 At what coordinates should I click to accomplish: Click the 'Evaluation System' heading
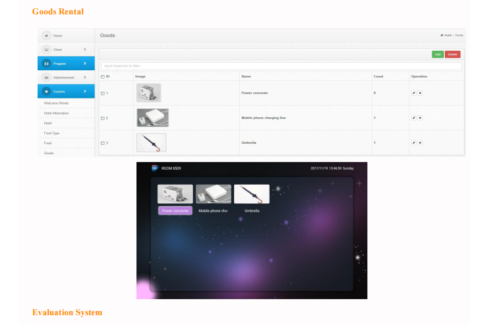[67, 312]
